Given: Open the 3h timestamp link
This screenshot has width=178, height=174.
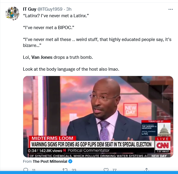Looking at the screenshot, I should [69, 9].
